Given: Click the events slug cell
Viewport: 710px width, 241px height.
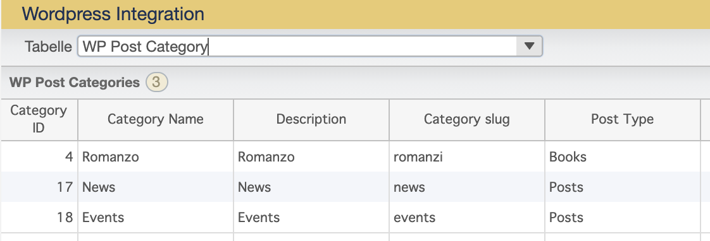Looking at the screenshot, I should (x=467, y=217).
